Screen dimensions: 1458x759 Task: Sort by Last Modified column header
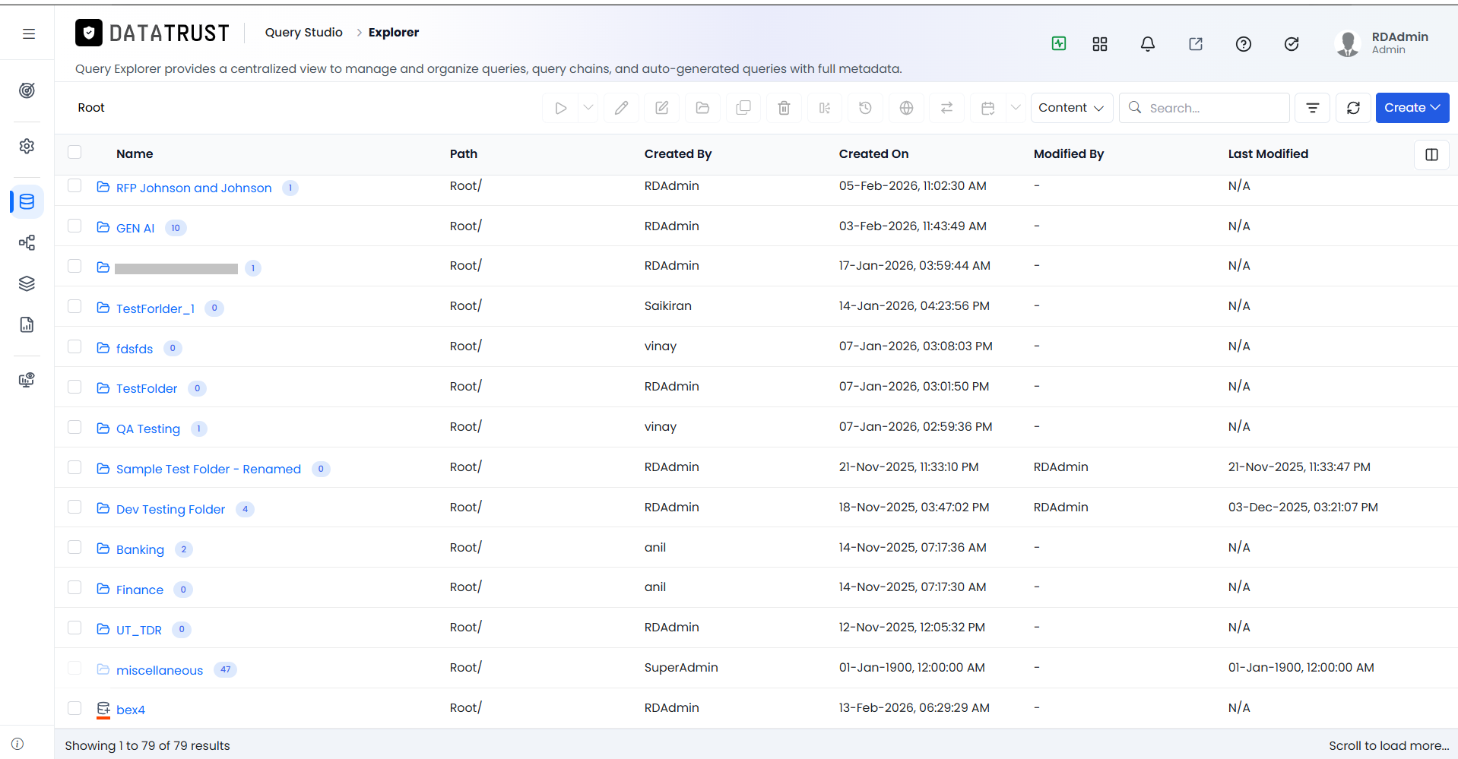tap(1268, 154)
